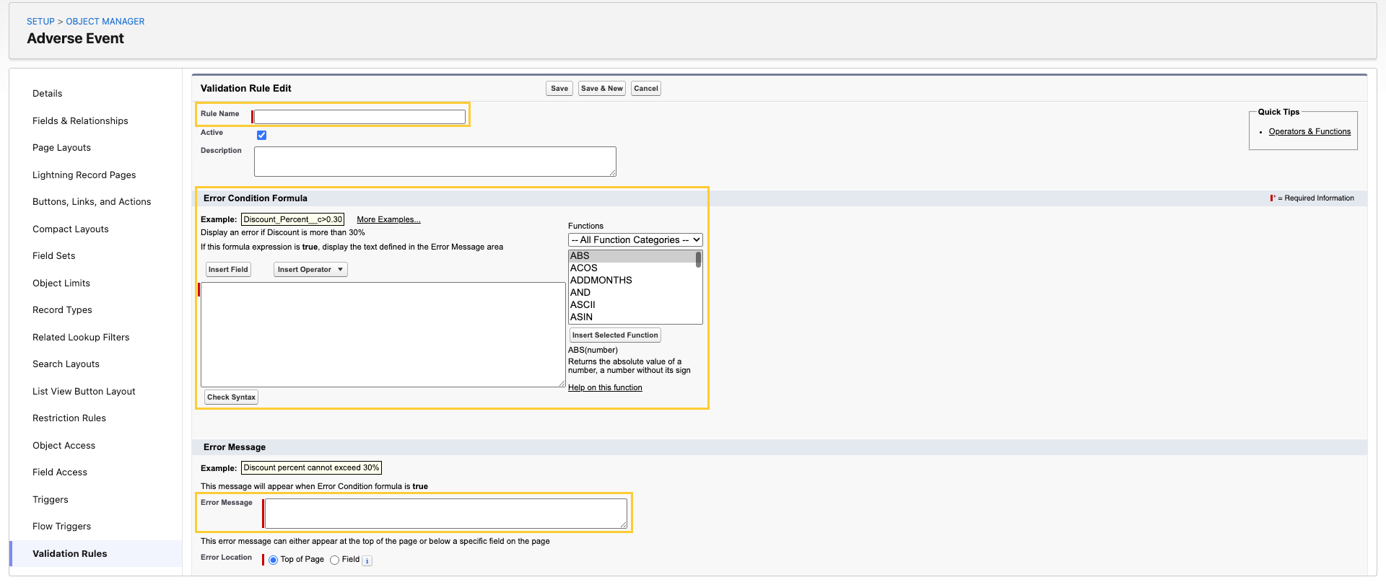This screenshot has width=1386, height=585.
Task: Open Object Access
Action: coord(64,445)
